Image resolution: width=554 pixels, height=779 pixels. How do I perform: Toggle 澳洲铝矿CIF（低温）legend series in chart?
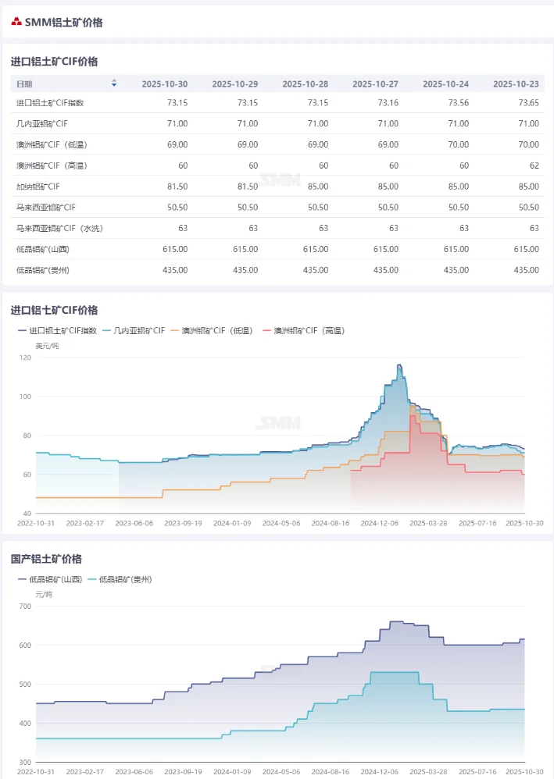[212, 331]
